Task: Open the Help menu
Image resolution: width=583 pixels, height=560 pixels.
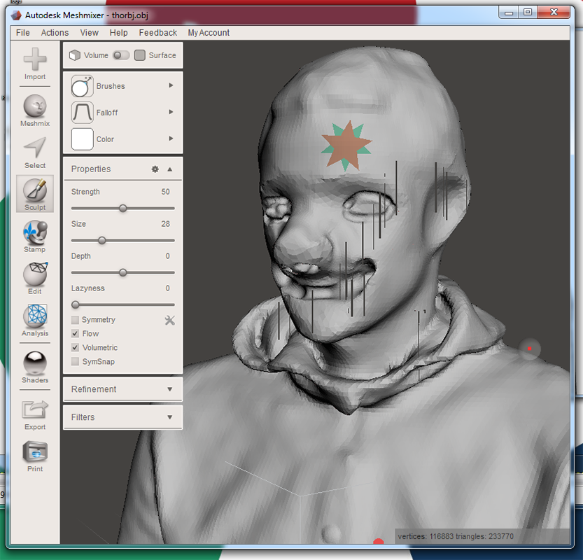Action: [118, 33]
